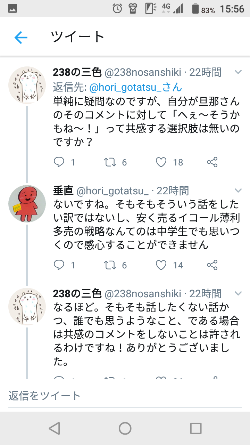Retweet 垂直's tweet
Image resolution: width=250 pixels, height=445 pixels.
110,265
